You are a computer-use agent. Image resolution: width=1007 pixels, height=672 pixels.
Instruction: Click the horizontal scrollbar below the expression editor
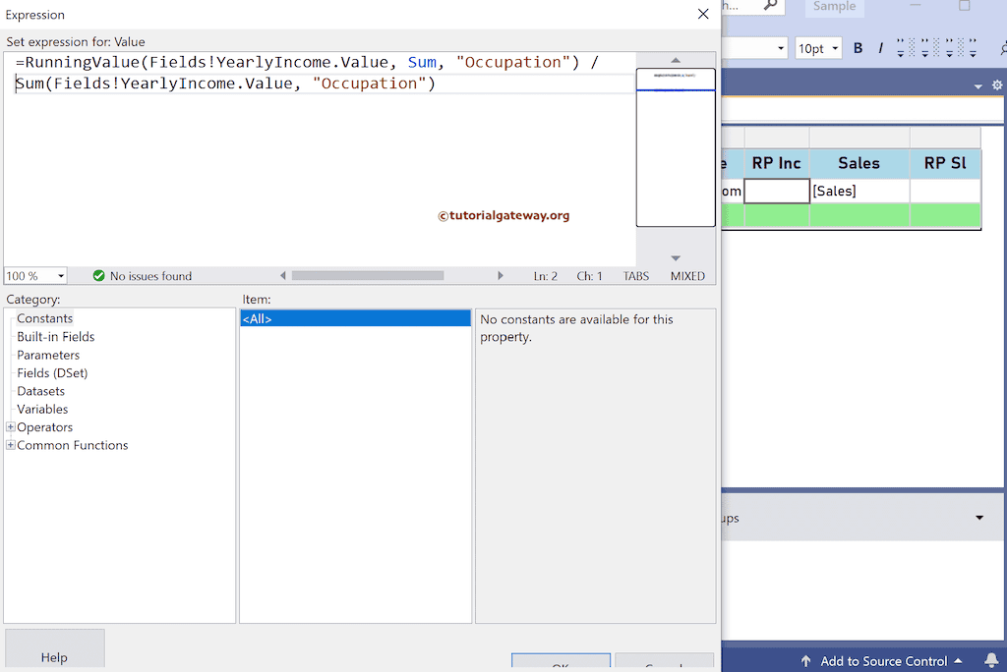[367, 276]
